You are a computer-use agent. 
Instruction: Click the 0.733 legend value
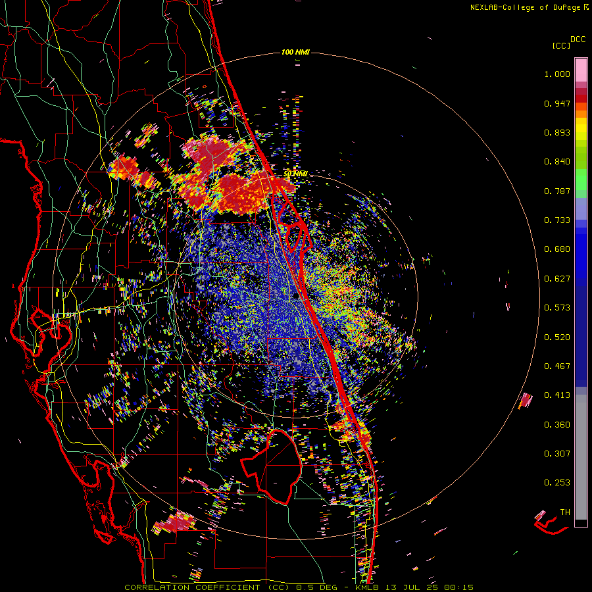pos(557,220)
